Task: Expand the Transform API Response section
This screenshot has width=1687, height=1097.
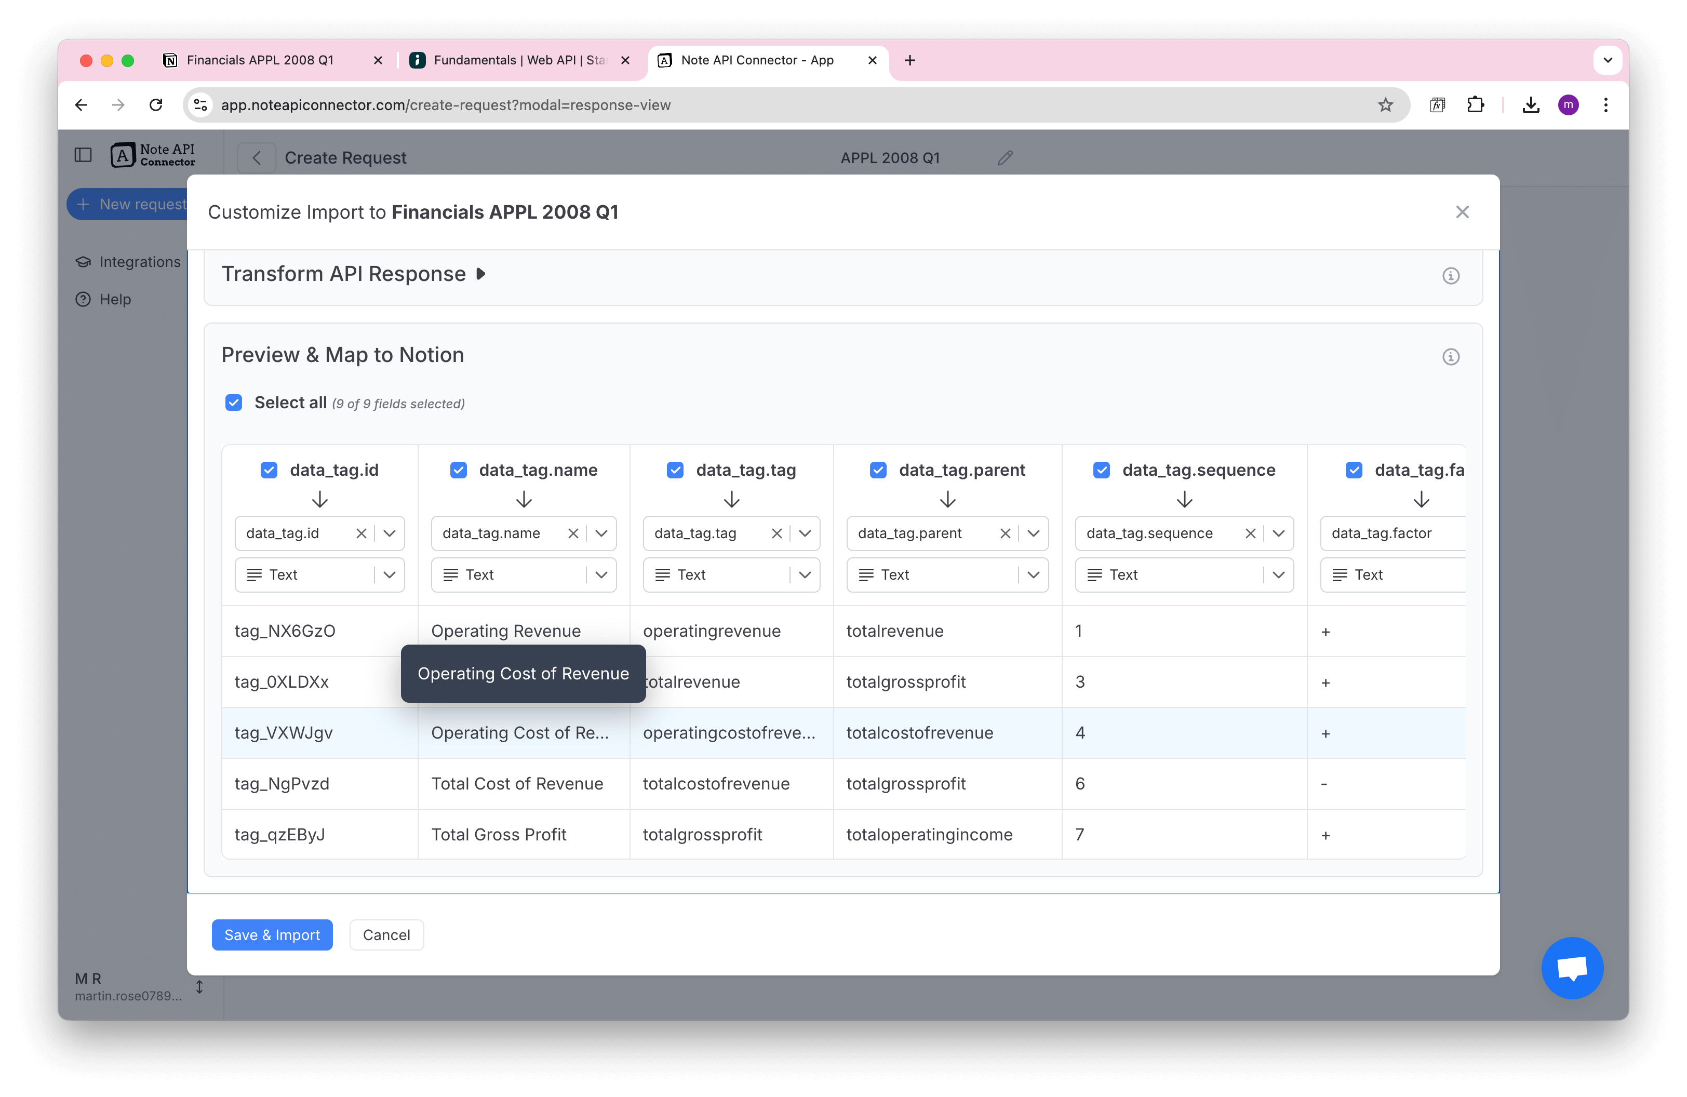Action: 480,274
